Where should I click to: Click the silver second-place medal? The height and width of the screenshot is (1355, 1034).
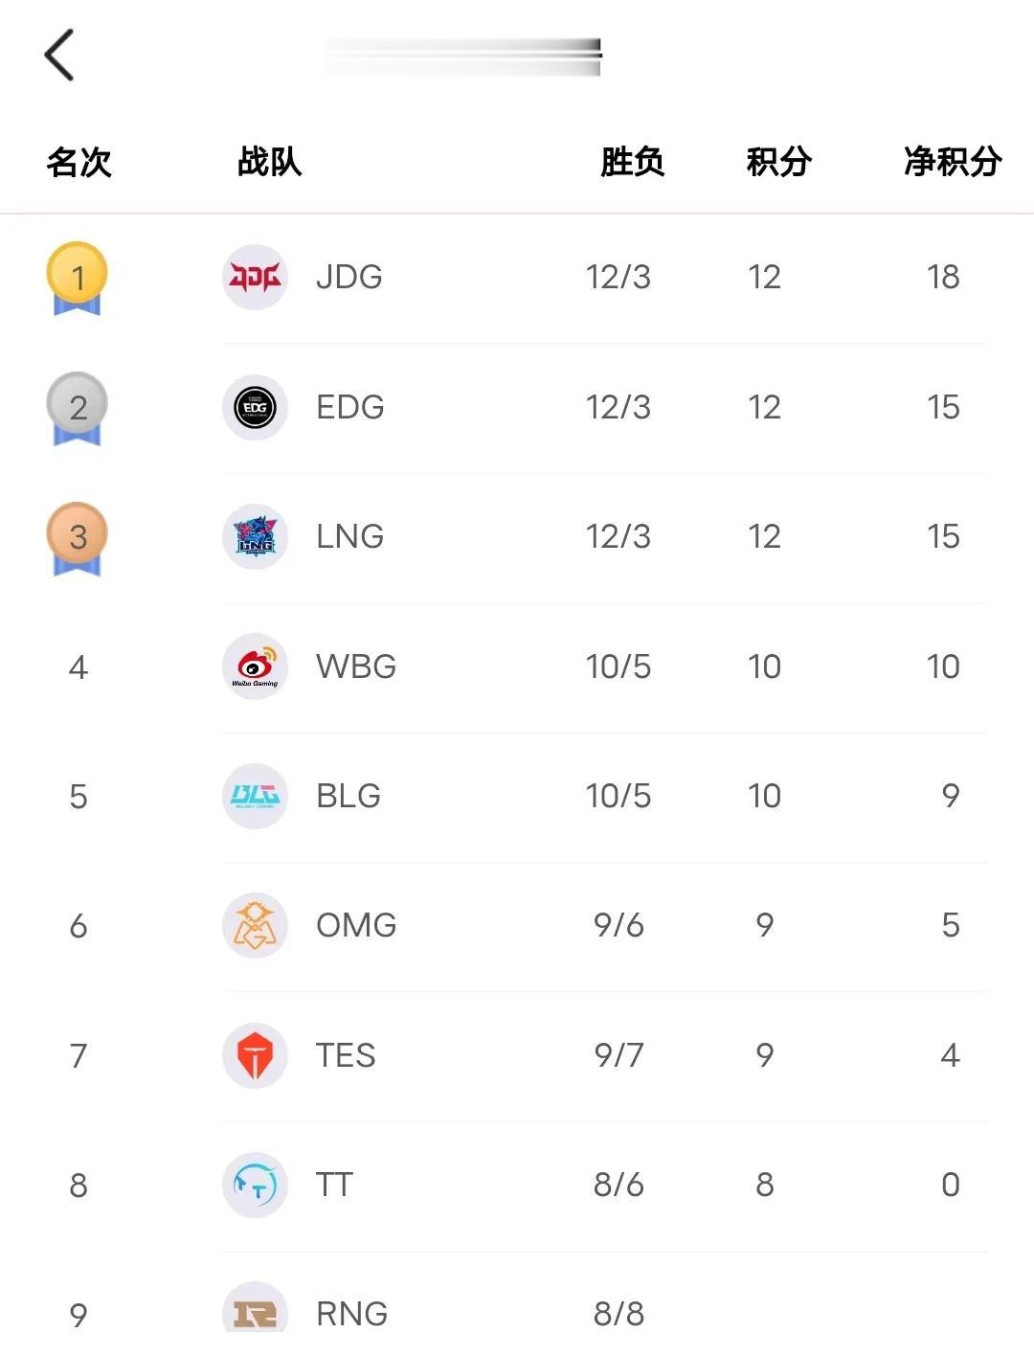(78, 409)
